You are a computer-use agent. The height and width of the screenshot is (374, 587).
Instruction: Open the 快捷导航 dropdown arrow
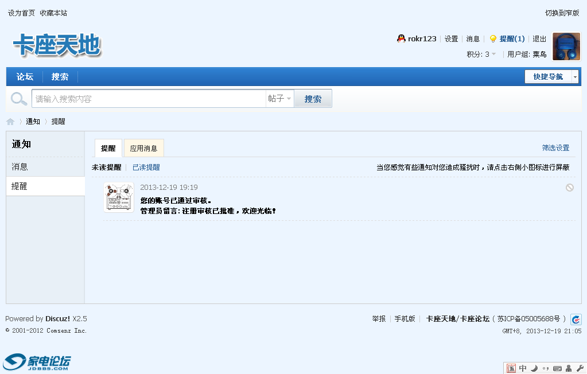574,76
